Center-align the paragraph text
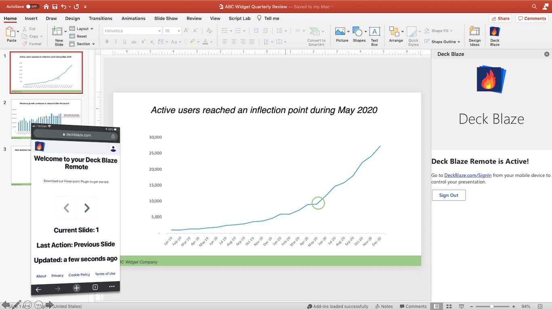The width and height of the screenshot is (552, 310). click(x=234, y=42)
